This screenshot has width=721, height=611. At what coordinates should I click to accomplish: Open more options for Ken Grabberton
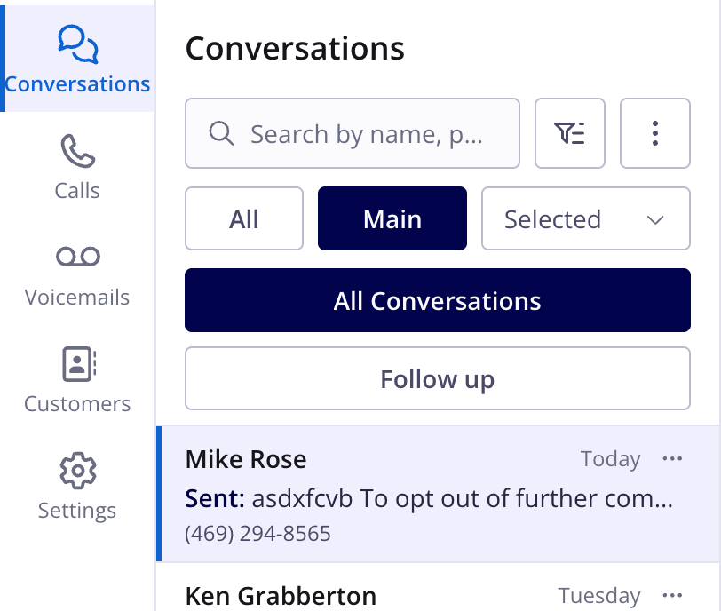click(672, 596)
